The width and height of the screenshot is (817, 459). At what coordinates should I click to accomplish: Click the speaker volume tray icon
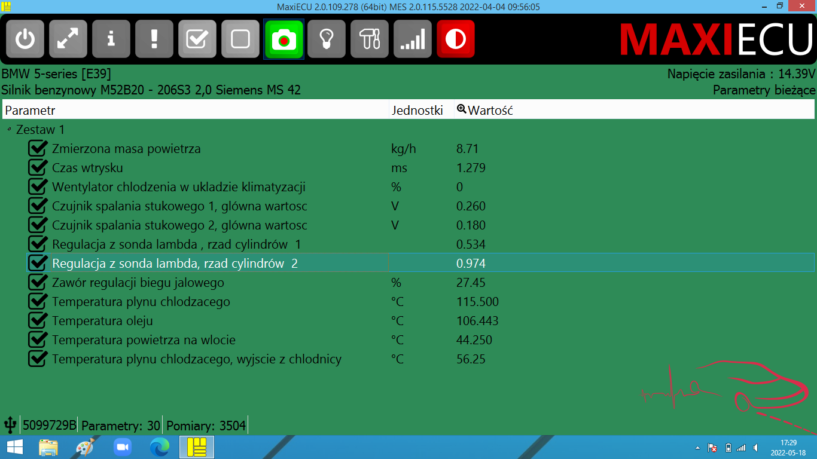pos(756,448)
